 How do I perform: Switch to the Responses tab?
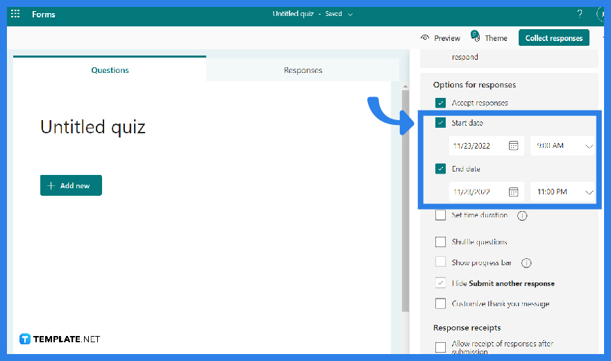point(303,70)
